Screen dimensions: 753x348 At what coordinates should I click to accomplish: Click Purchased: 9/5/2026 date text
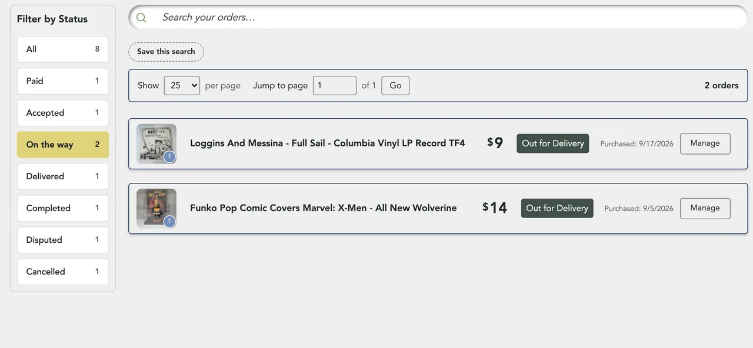[x=639, y=208]
